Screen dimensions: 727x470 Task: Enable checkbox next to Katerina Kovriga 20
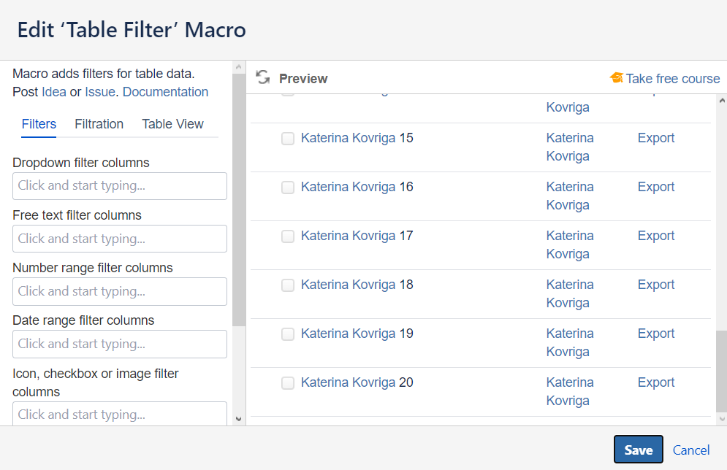[288, 383]
